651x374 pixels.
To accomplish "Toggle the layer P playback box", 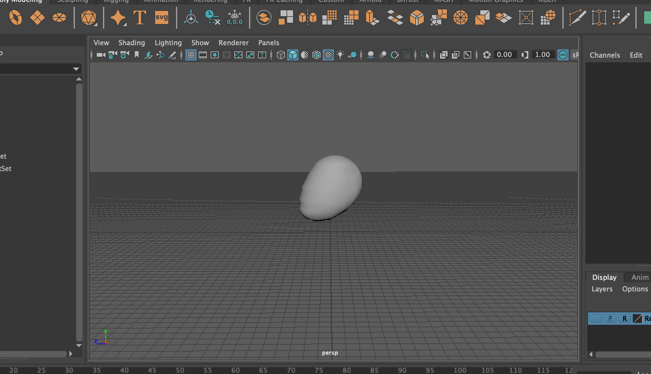I will tap(610, 319).
